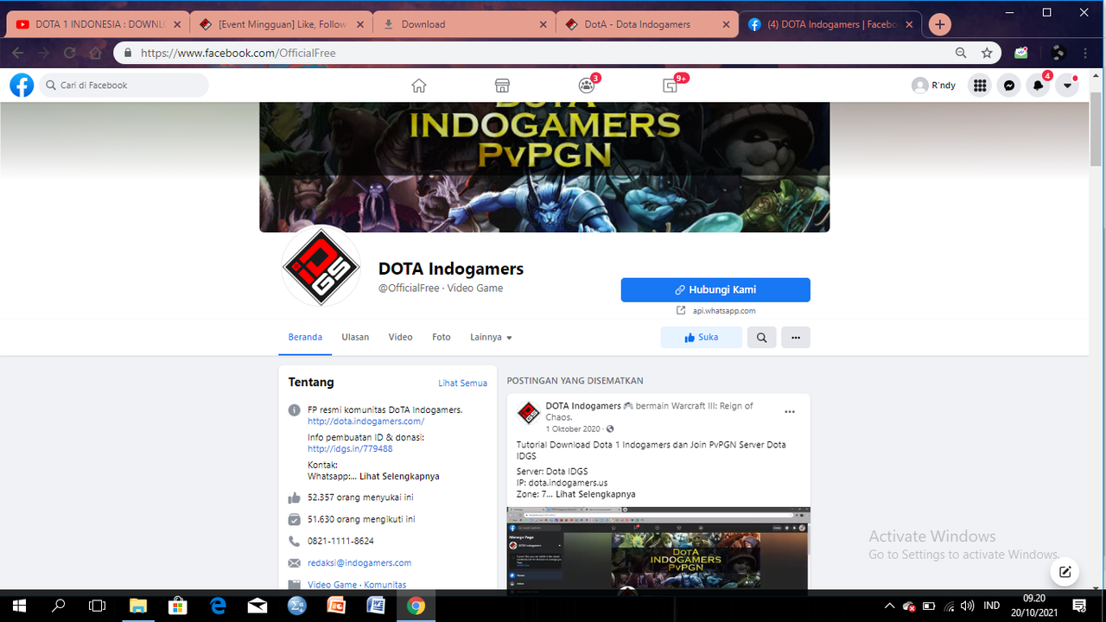Screen dimensions: 1106x622
Task: Click the Suka like button
Action: [x=701, y=338]
